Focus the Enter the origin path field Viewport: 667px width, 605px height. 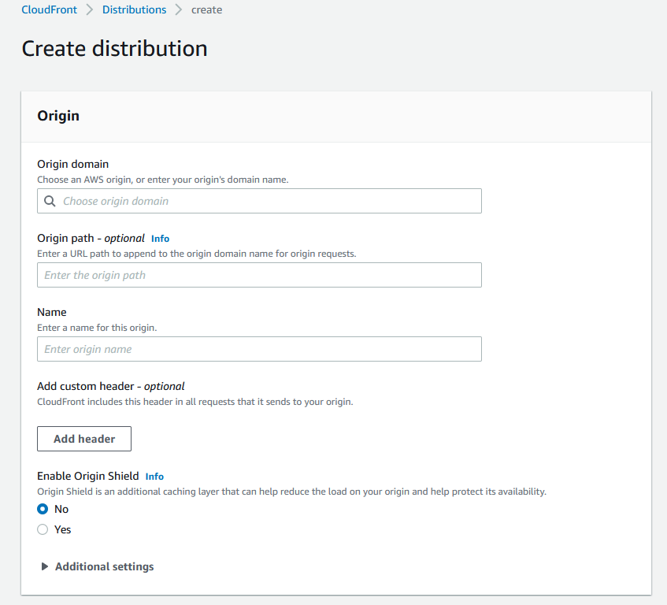pos(259,275)
